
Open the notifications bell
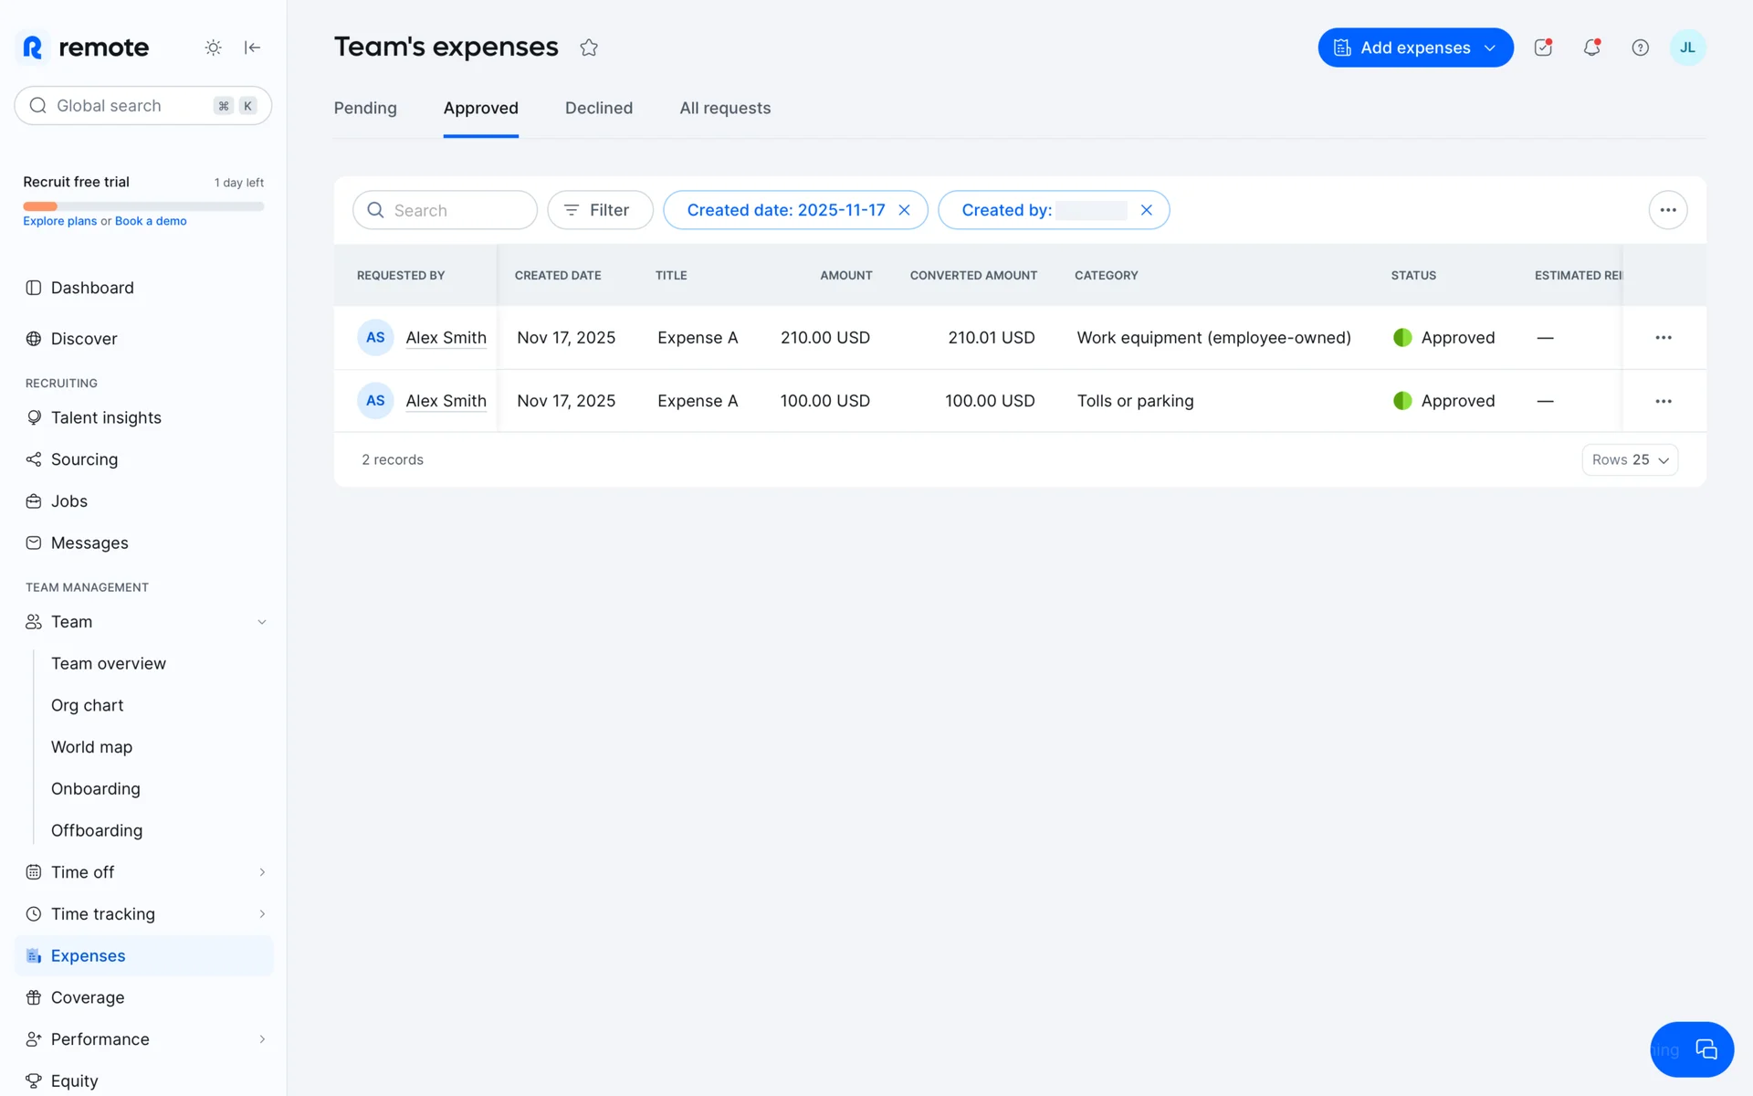tap(1591, 47)
